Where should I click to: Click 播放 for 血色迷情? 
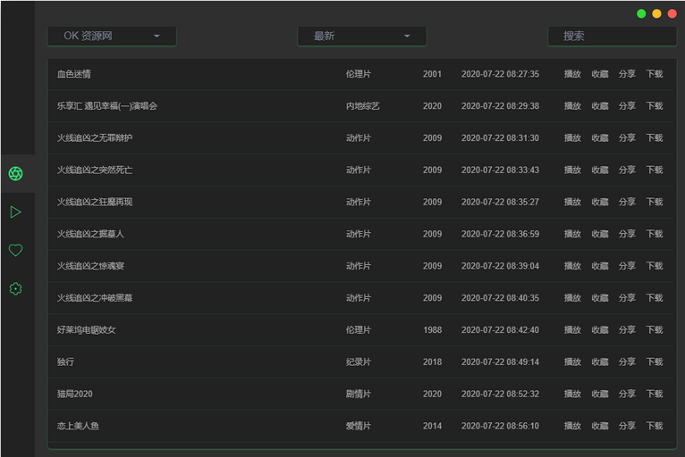click(572, 74)
